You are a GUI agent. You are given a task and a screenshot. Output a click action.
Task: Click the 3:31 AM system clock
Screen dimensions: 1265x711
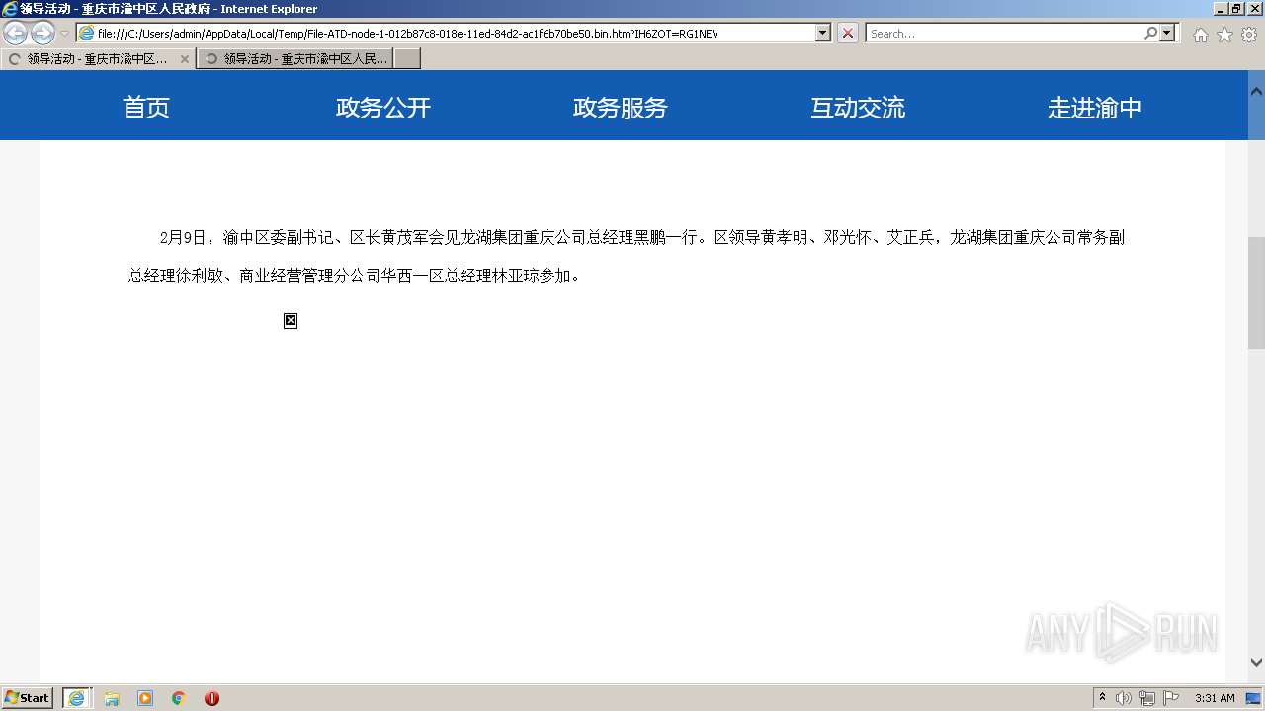click(1215, 698)
